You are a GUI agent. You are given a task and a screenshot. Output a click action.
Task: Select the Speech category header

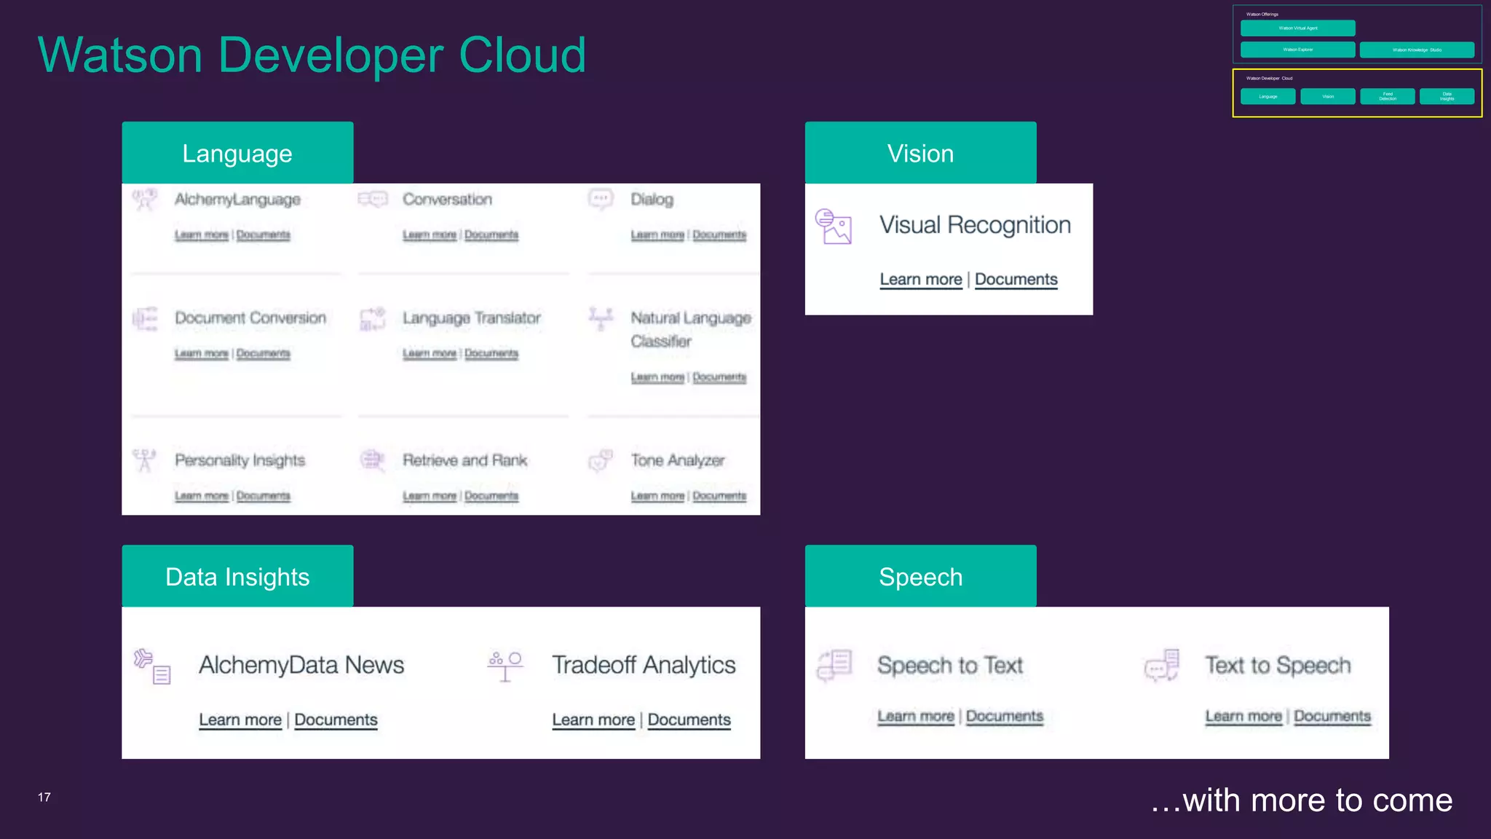click(920, 576)
